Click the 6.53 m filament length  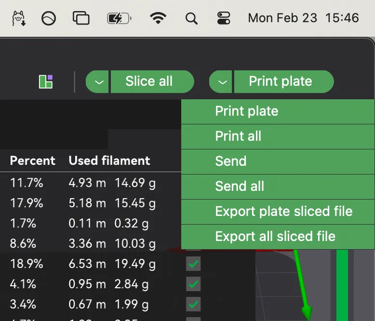pos(87,264)
